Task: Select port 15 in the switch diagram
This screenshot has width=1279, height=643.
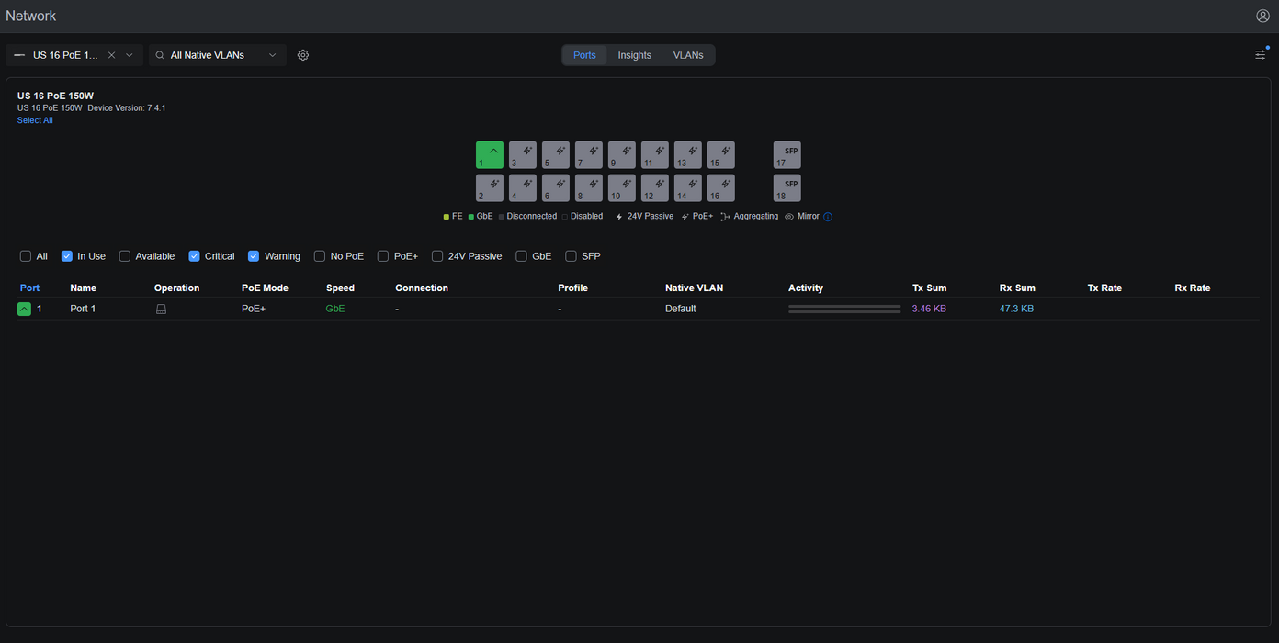Action: click(721, 155)
